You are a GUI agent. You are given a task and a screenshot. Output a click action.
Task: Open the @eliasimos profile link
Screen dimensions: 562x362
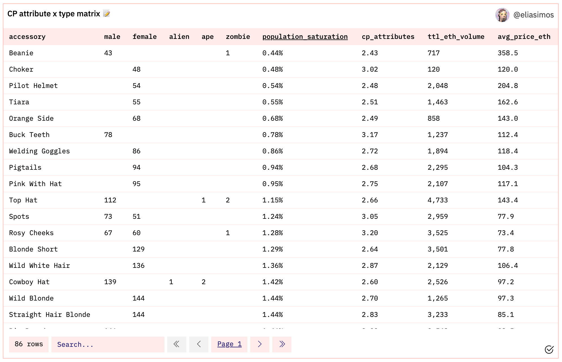point(533,15)
